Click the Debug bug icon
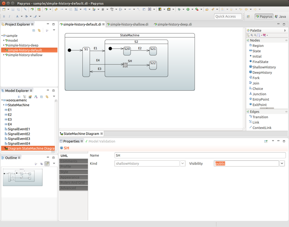This screenshot has width=289, height=227. tap(179, 9)
